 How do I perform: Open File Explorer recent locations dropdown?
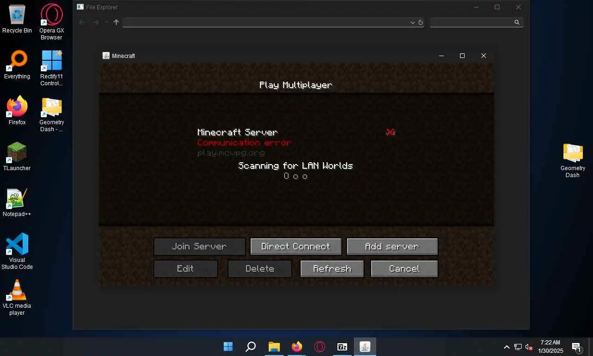[x=107, y=22]
